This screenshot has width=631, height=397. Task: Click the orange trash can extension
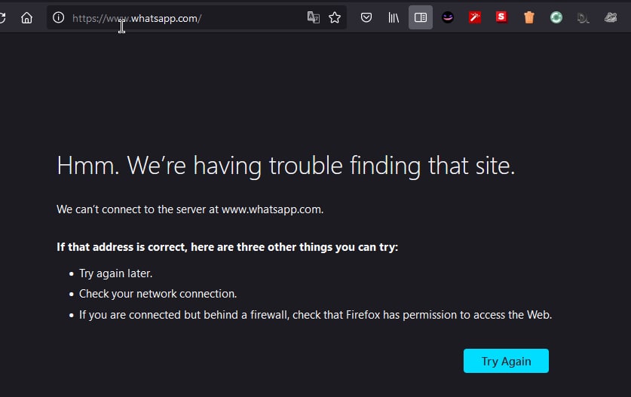(x=528, y=17)
